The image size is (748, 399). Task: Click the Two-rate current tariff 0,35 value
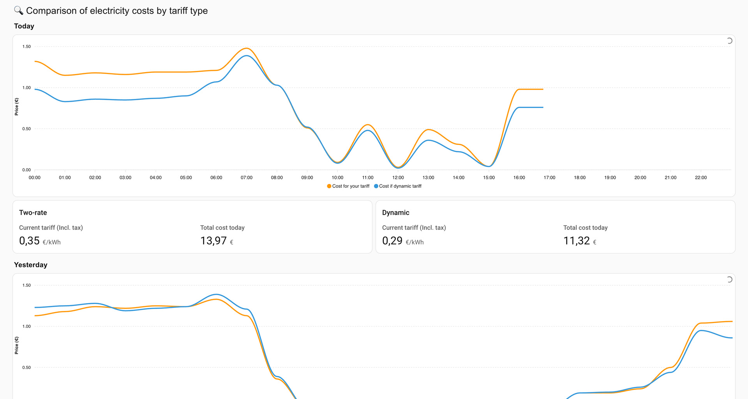[x=30, y=241]
